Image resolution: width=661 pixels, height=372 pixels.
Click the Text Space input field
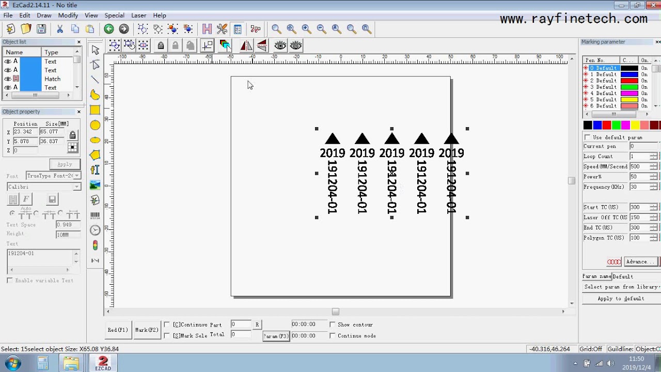click(68, 225)
